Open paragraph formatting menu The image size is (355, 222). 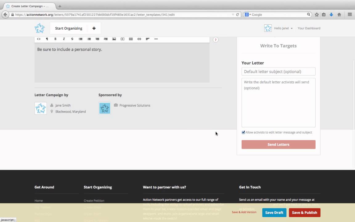click(x=47, y=39)
